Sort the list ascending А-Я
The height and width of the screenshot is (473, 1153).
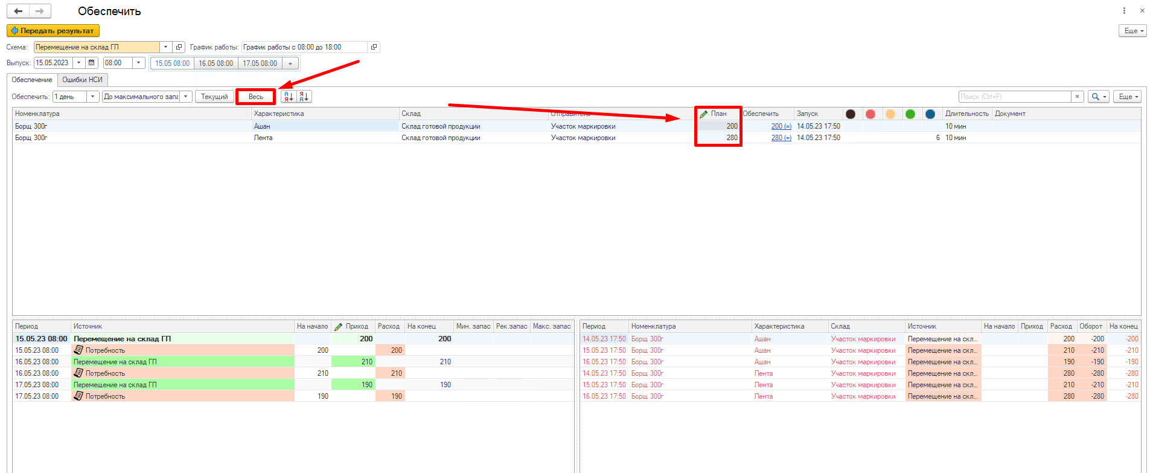click(x=289, y=97)
